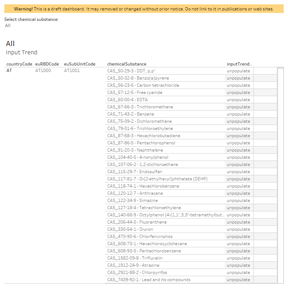Select the Di(2-ethylhexyl)phthalate (DEHP) row
Viewport: 288px width, 288px height.
click(191, 179)
